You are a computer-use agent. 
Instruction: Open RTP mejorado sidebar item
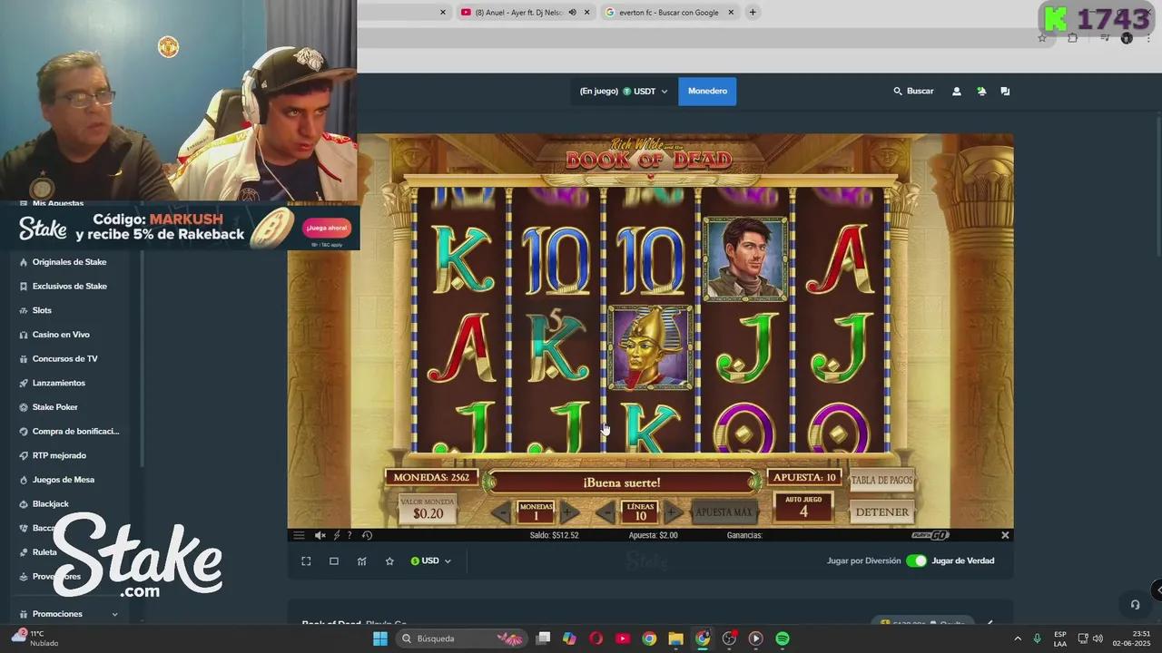pyautogui.click(x=59, y=455)
